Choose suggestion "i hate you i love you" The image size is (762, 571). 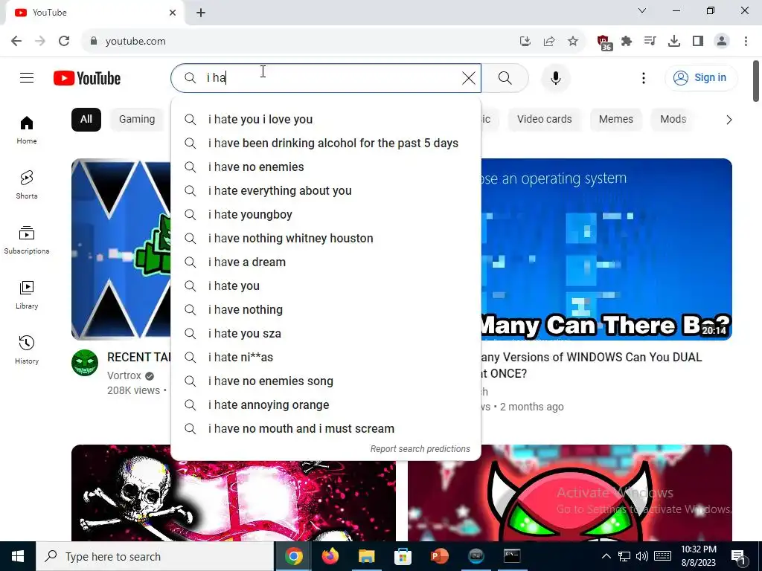point(326,120)
